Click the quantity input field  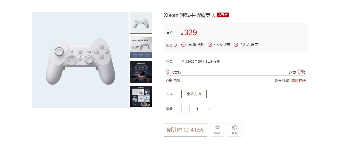[x=197, y=109]
